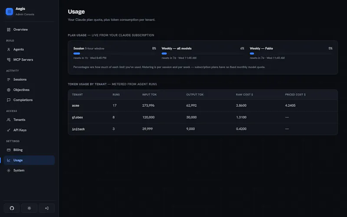Sign out using the logout icon

47,208
